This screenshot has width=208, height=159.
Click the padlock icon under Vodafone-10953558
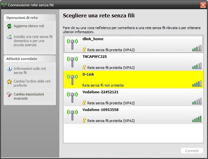tap(84, 120)
